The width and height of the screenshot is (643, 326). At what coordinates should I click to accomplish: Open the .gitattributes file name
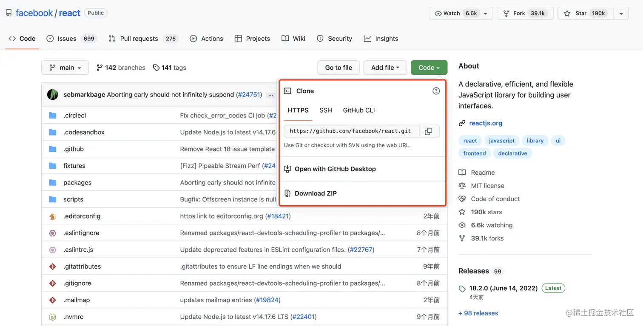[82, 266]
